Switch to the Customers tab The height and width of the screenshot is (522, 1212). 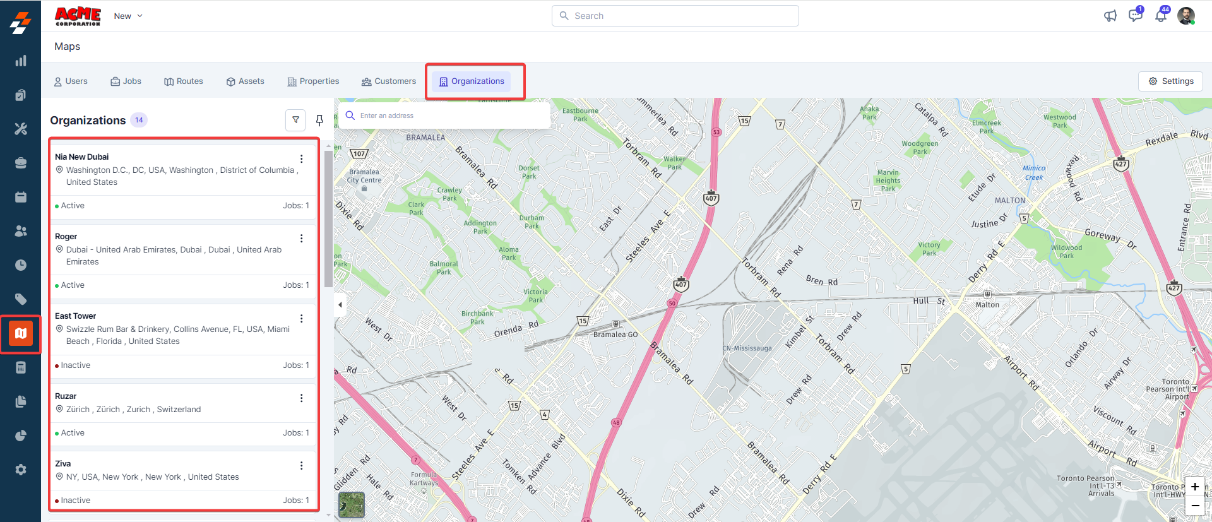(x=389, y=81)
